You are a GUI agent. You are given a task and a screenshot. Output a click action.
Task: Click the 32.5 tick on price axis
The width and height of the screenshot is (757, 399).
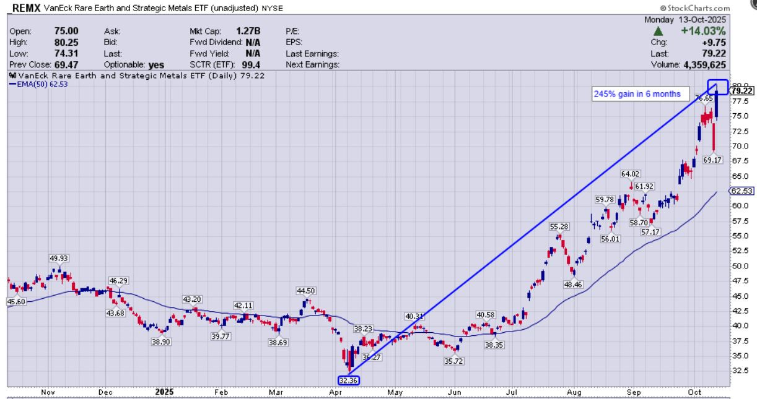740,371
